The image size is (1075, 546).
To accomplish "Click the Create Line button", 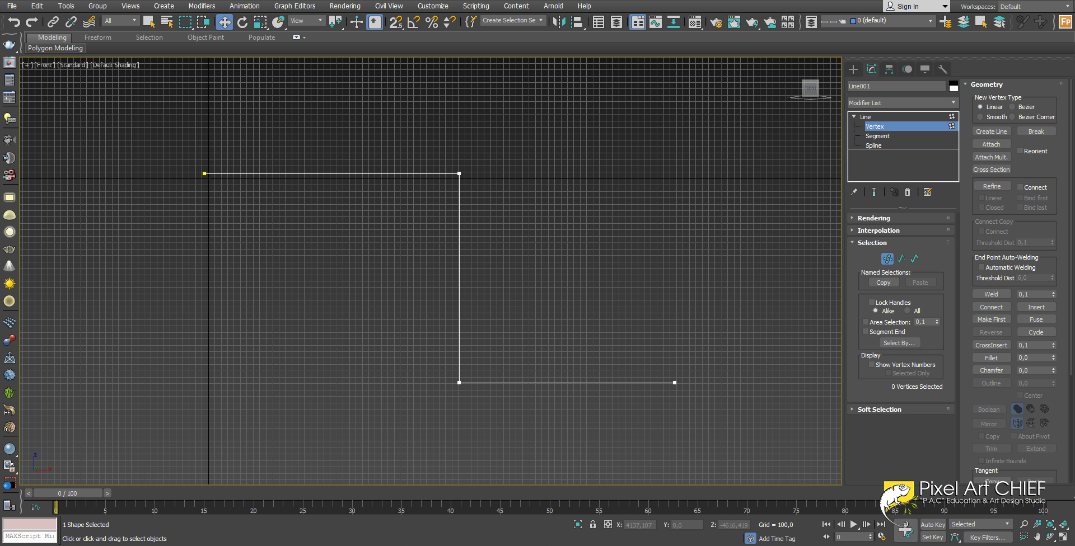I will click(x=992, y=131).
